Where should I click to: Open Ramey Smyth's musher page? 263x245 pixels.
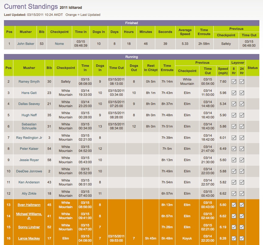[x=29, y=81]
